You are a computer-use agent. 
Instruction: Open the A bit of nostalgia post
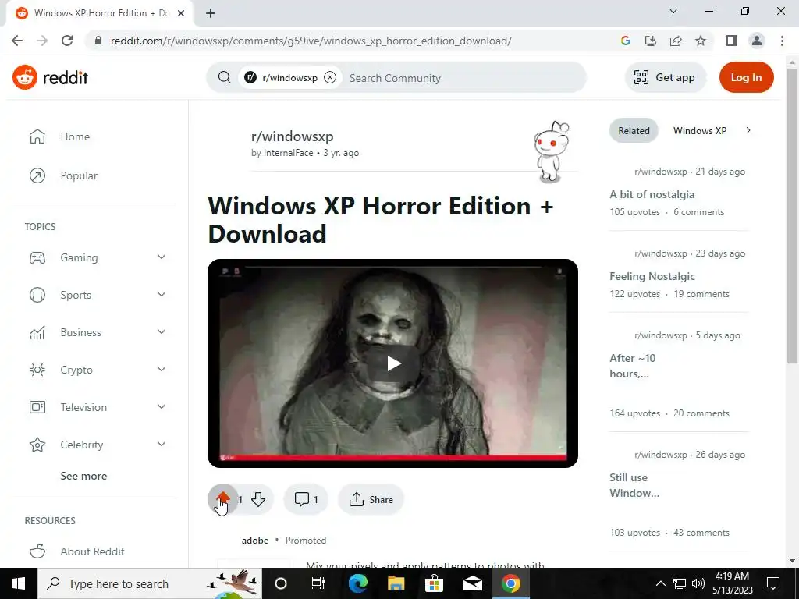coord(652,194)
